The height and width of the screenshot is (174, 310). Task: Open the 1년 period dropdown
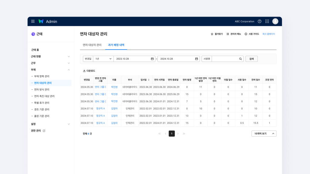click(103, 59)
